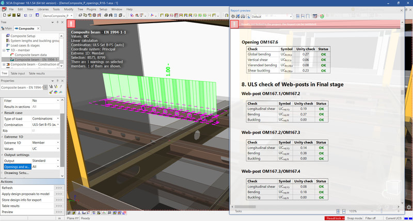This screenshot has height=221, width=413.
Task: Click the single-page view icon in report footer
Action: [x=344, y=211]
